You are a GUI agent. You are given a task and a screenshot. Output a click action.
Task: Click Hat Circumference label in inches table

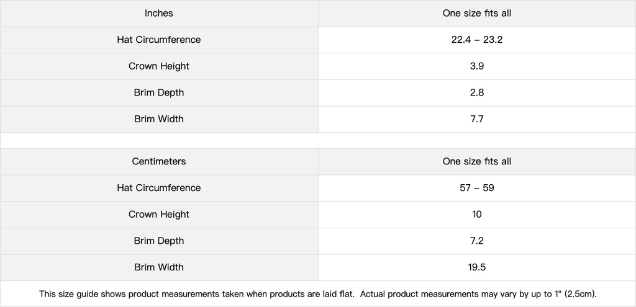[x=159, y=40]
